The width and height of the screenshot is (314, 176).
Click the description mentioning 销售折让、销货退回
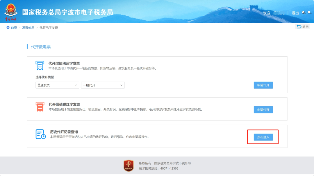[126, 109]
